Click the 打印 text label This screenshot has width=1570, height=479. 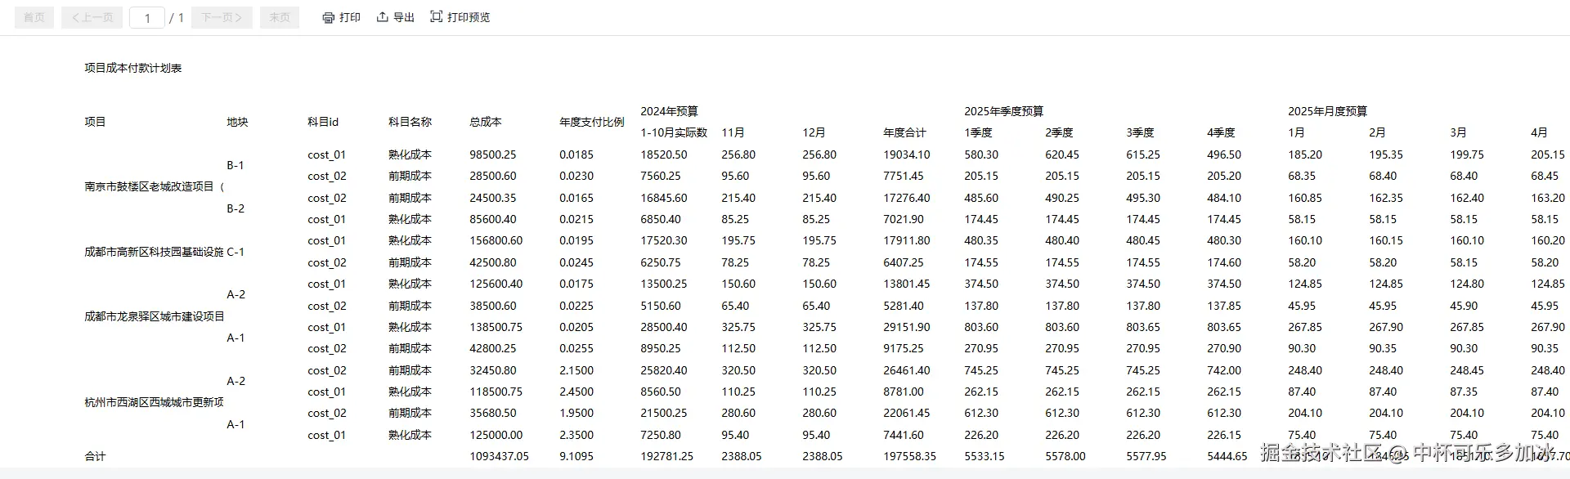click(x=350, y=17)
